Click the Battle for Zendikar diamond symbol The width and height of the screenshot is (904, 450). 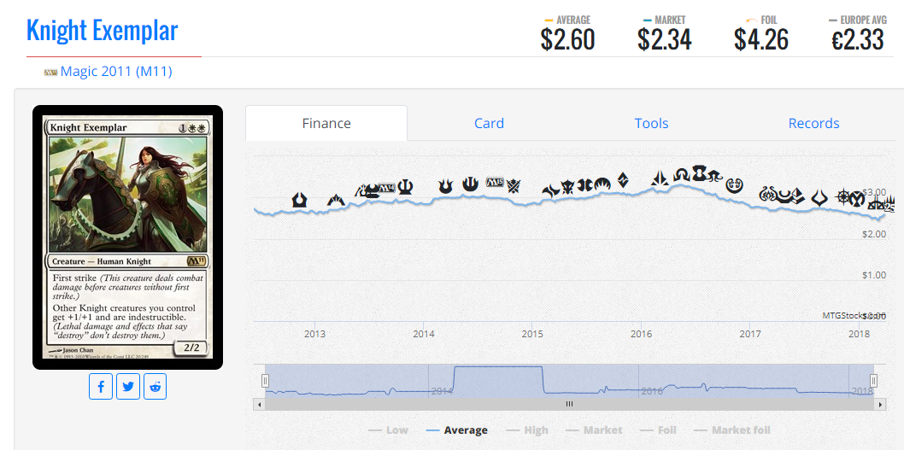coord(623,180)
